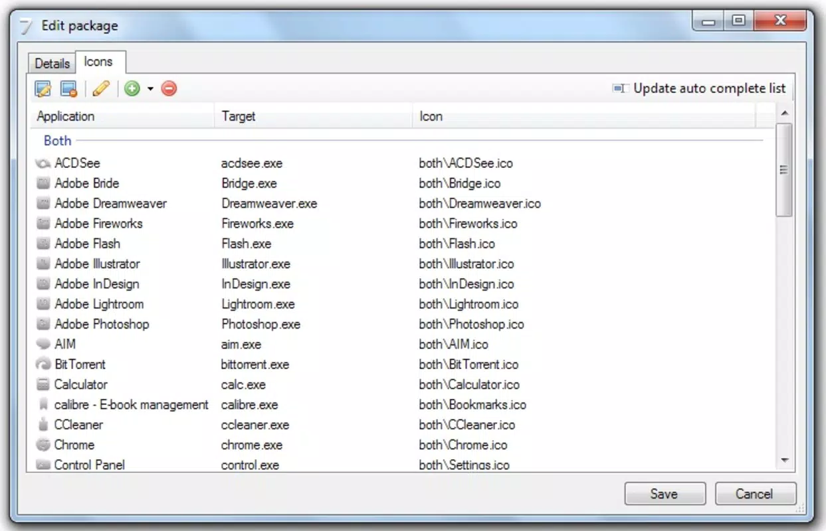Click the Adobe Photoshop row icon
826x531 pixels.
[x=43, y=324]
